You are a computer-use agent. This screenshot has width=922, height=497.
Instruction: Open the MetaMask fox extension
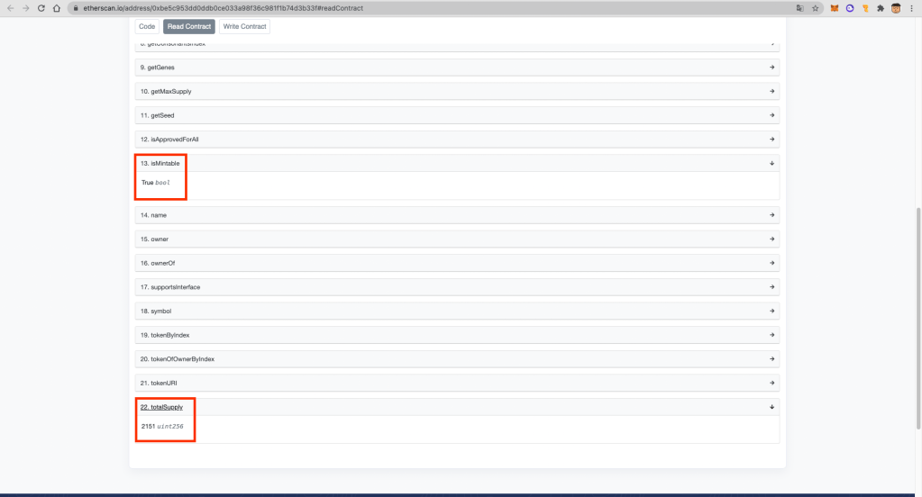point(835,8)
